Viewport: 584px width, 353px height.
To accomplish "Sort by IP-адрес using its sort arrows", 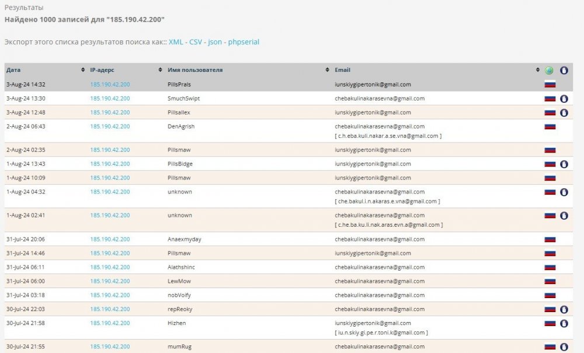I will pyautogui.click(x=161, y=70).
